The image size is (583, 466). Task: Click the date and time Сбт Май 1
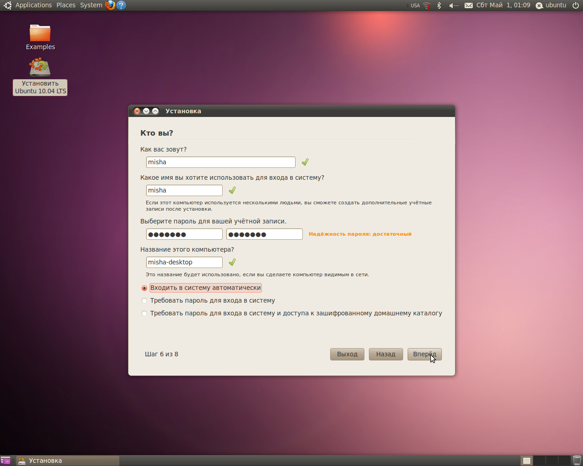point(503,5)
